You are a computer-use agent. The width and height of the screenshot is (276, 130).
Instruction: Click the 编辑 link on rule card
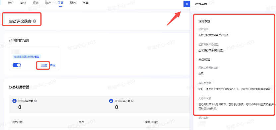(x=52, y=65)
